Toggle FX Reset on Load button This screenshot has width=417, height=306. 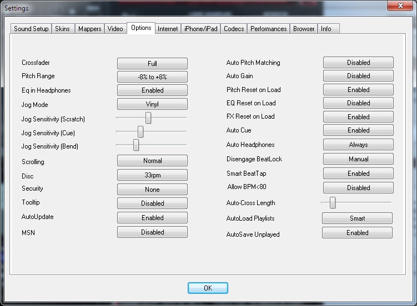(358, 116)
